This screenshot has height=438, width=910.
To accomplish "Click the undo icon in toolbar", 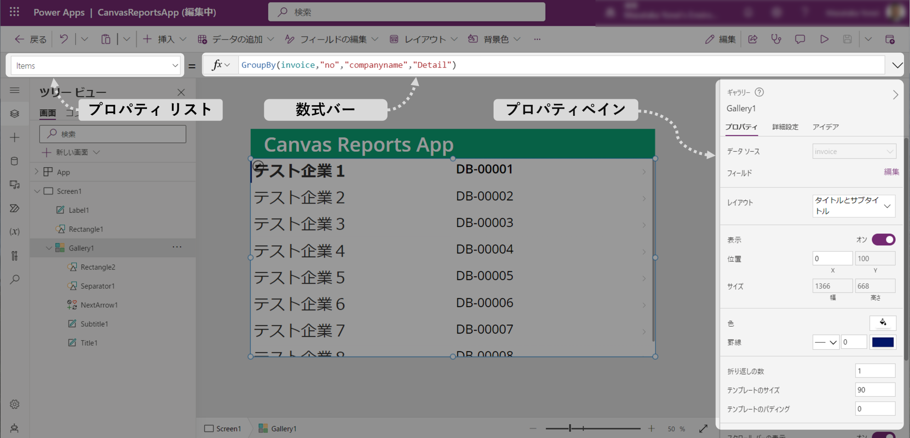I will click(x=64, y=39).
